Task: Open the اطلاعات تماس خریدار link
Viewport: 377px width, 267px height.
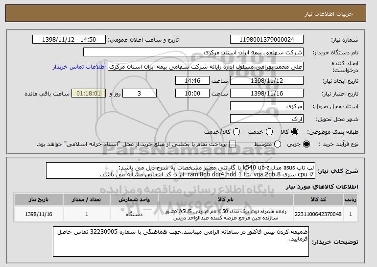Action: point(79,67)
